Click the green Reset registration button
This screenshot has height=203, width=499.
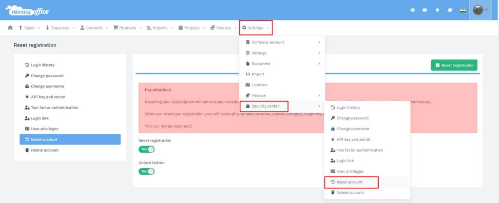click(454, 65)
